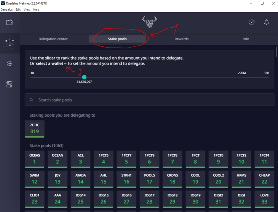Open the notifications bell icon
This screenshot has width=278, height=212.
(267, 22)
